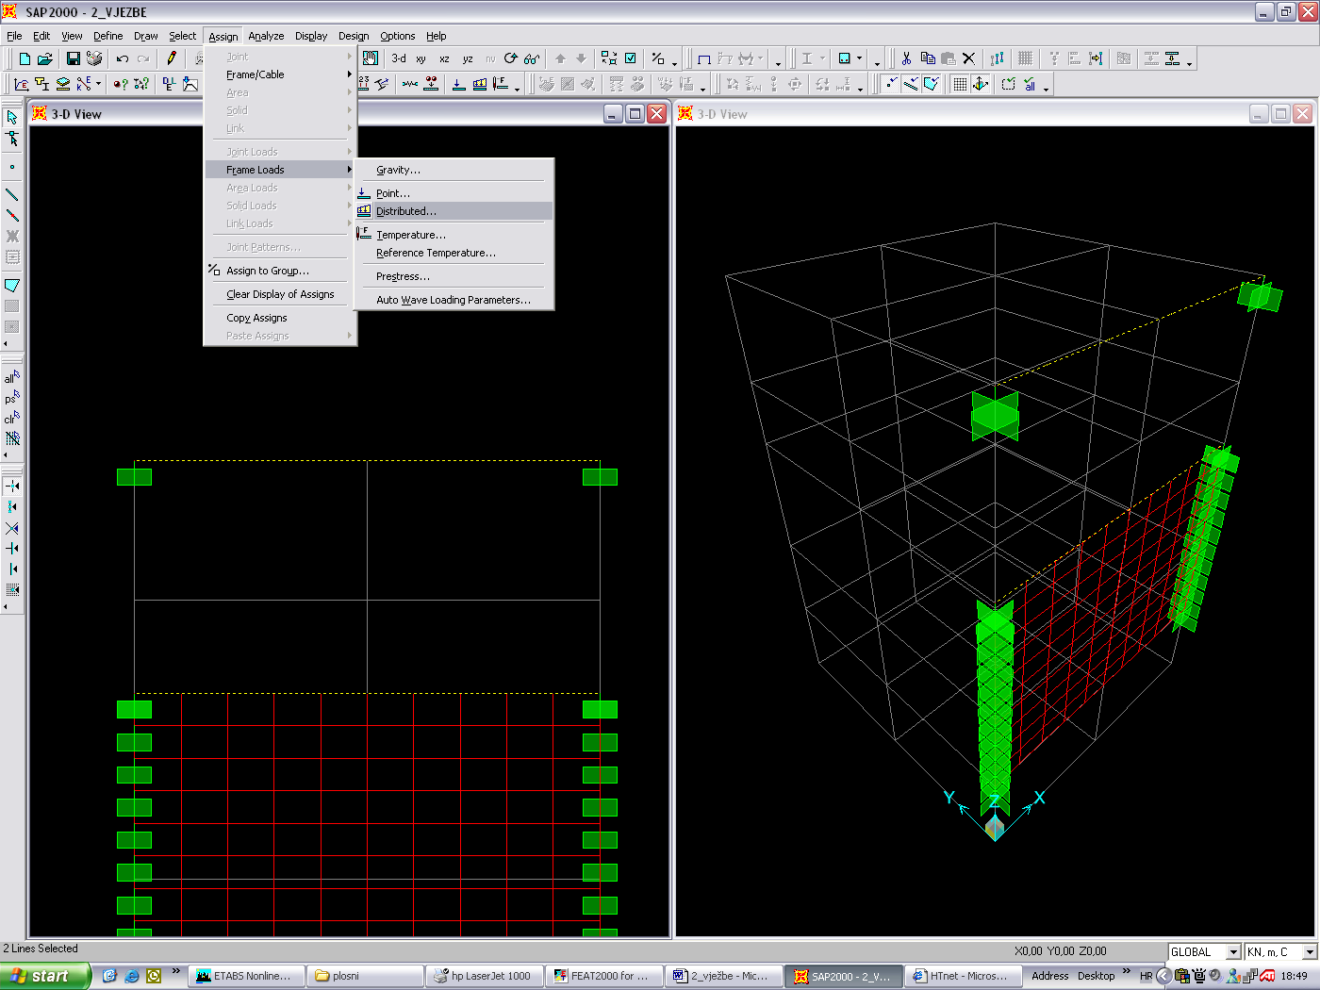Open plosni folder in taskbar

coord(366,976)
